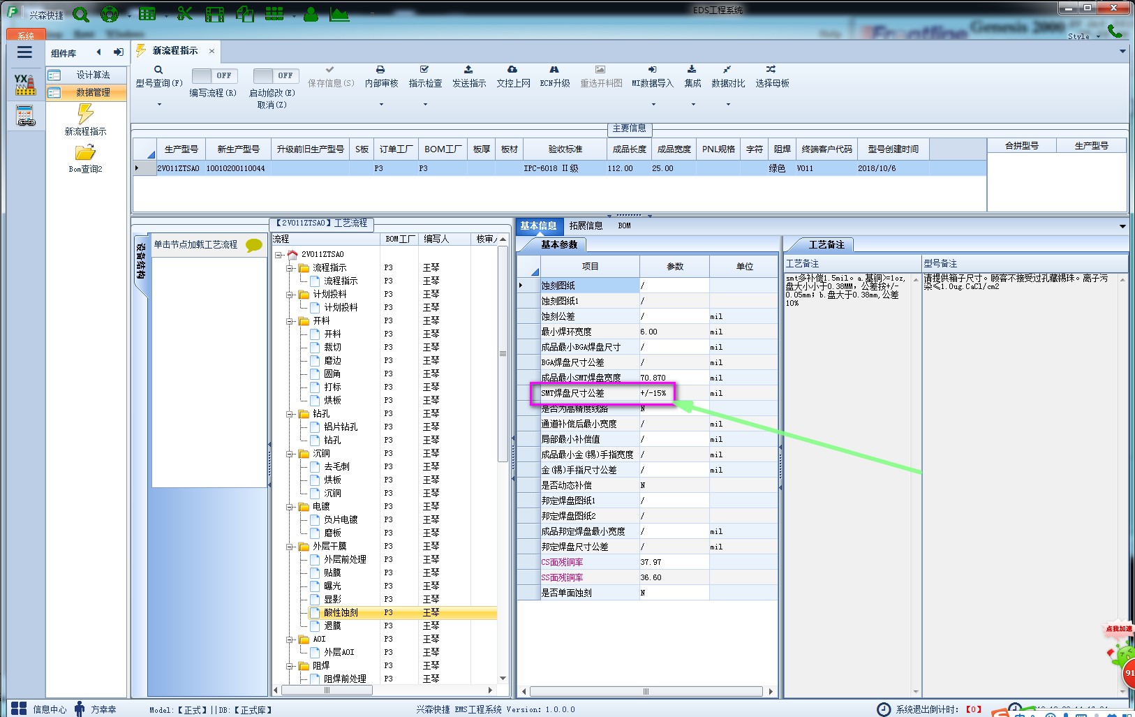Select the green scissors cut icon

(184, 14)
